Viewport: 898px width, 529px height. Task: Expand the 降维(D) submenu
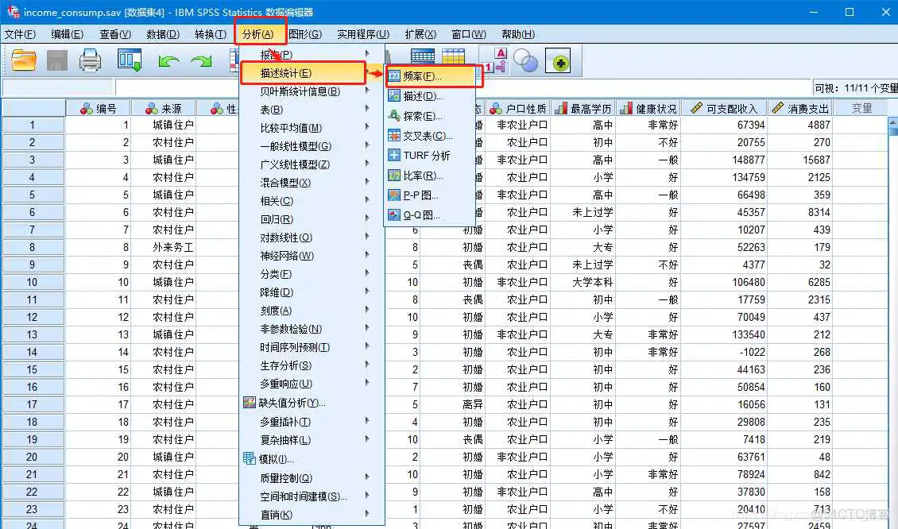[x=311, y=292]
